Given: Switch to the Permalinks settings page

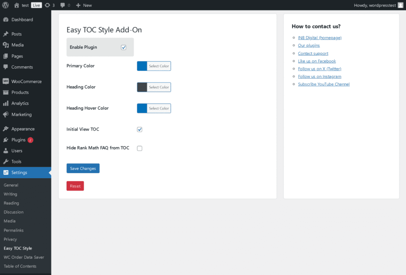Looking at the screenshot, I should pyautogui.click(x=13, y=230).
